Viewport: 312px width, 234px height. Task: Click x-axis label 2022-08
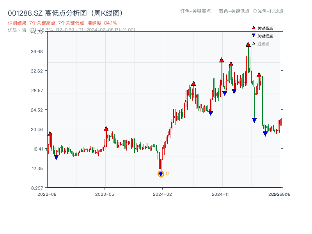(47, 194)
